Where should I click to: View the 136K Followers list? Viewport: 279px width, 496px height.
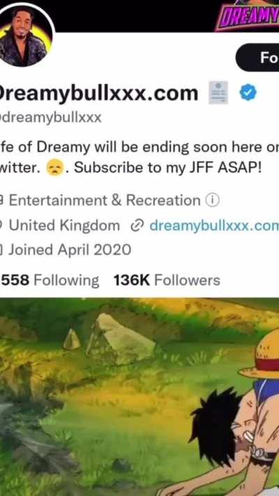167,280
